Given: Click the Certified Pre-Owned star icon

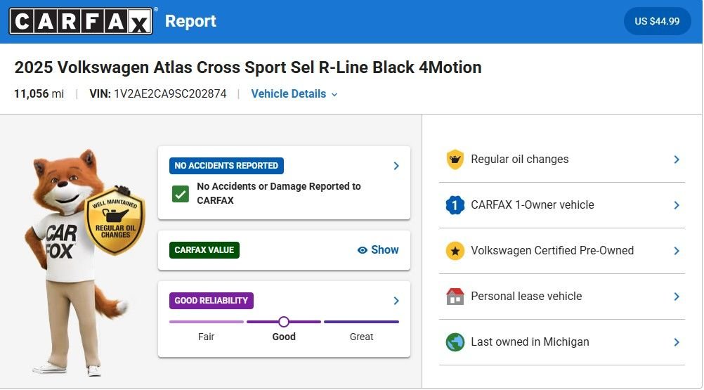Looking at the screenshot, I should pos(455,251).
